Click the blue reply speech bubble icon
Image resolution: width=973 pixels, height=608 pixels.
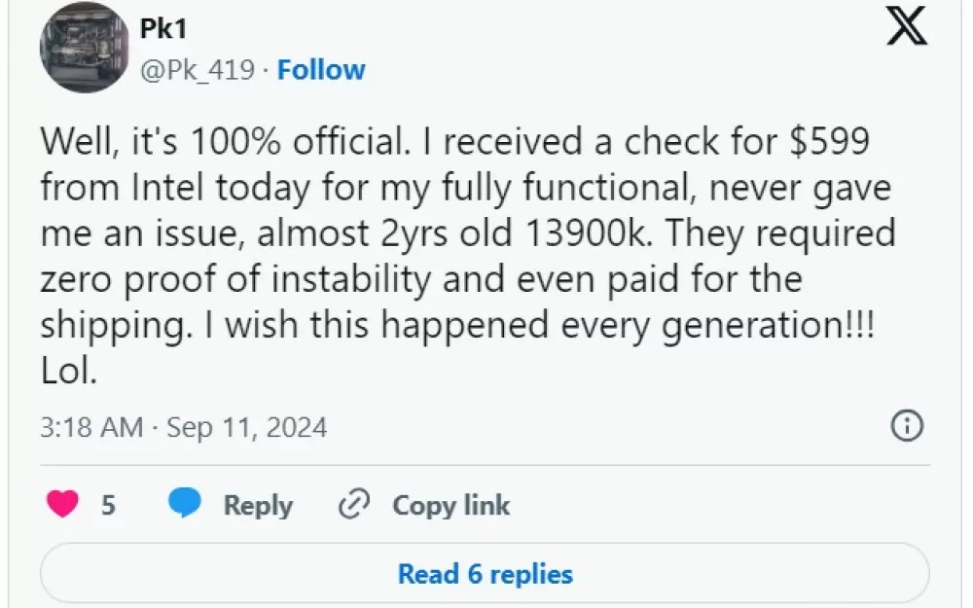(x=184, y=505)
